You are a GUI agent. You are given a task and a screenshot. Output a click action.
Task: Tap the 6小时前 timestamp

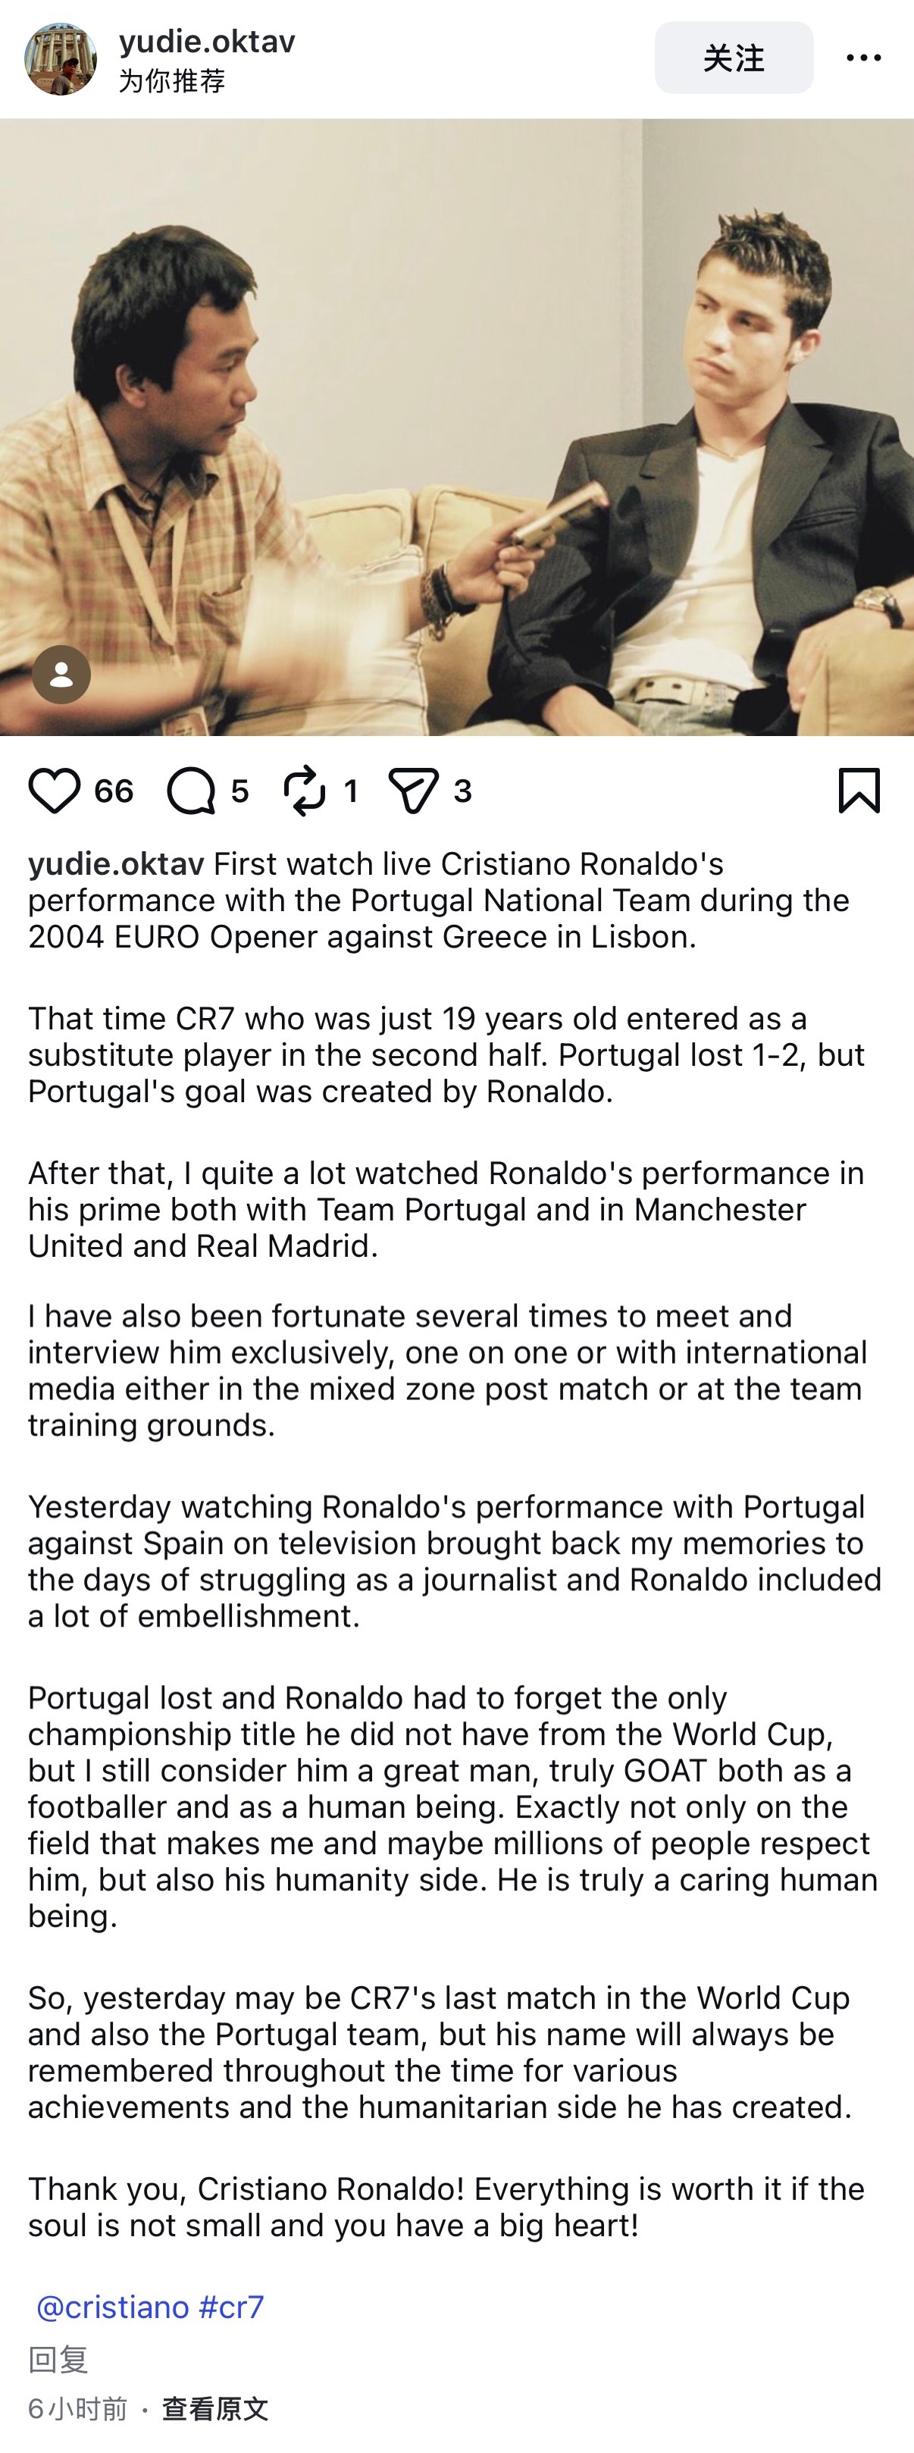click(77, 2408)
